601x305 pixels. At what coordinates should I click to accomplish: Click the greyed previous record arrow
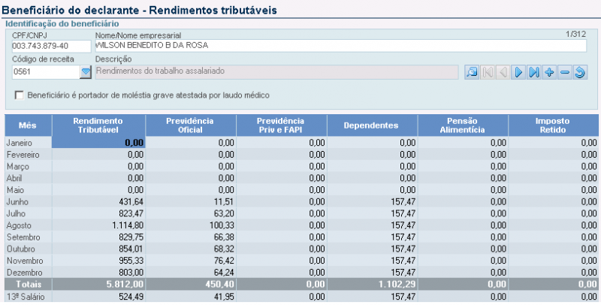pyautogui.click(x=503, y=72)
